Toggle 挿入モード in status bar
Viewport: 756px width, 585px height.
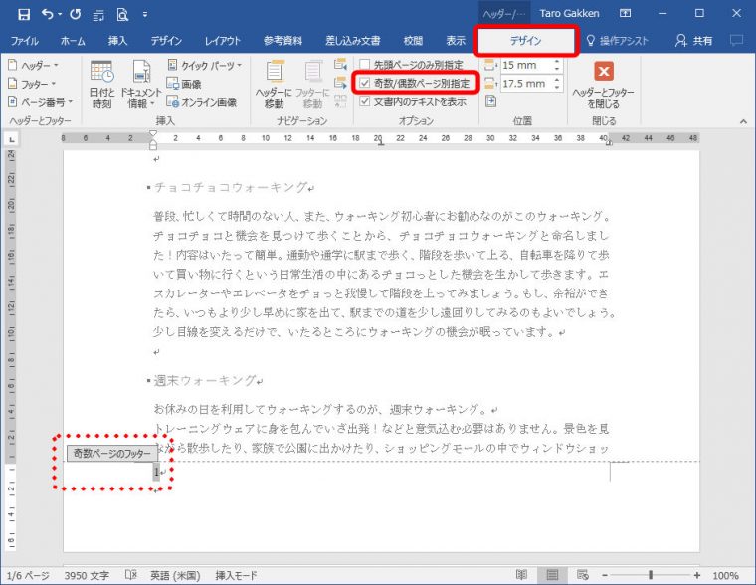click(237, 575)
